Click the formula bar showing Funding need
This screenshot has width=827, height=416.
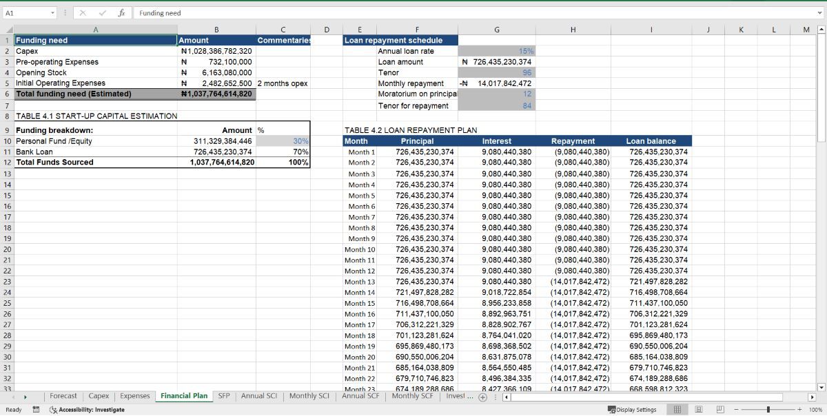pos(476,12)
